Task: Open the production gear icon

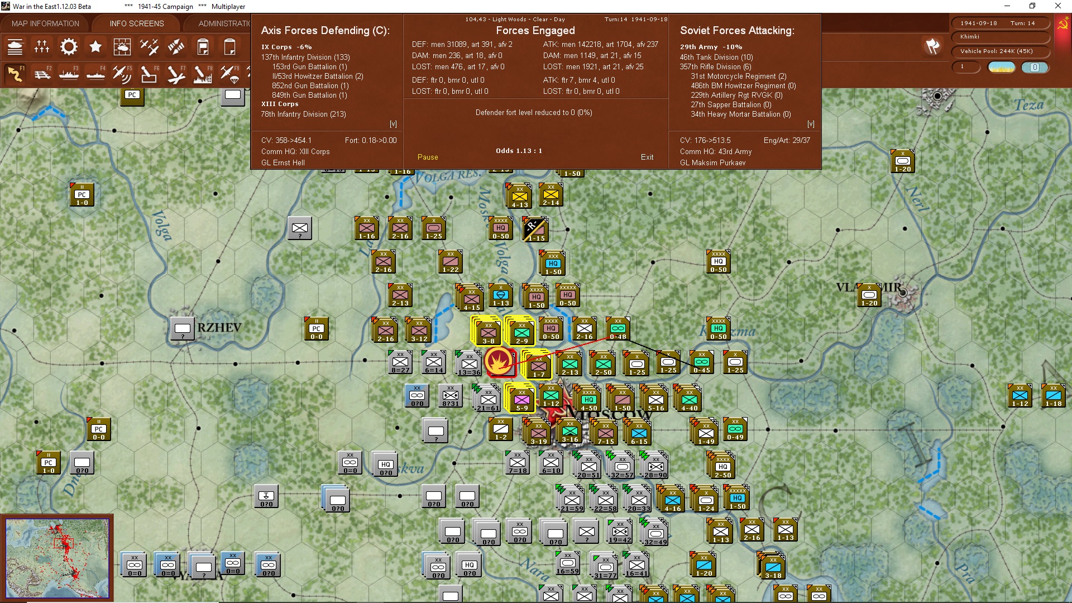Action: point(69,47)
